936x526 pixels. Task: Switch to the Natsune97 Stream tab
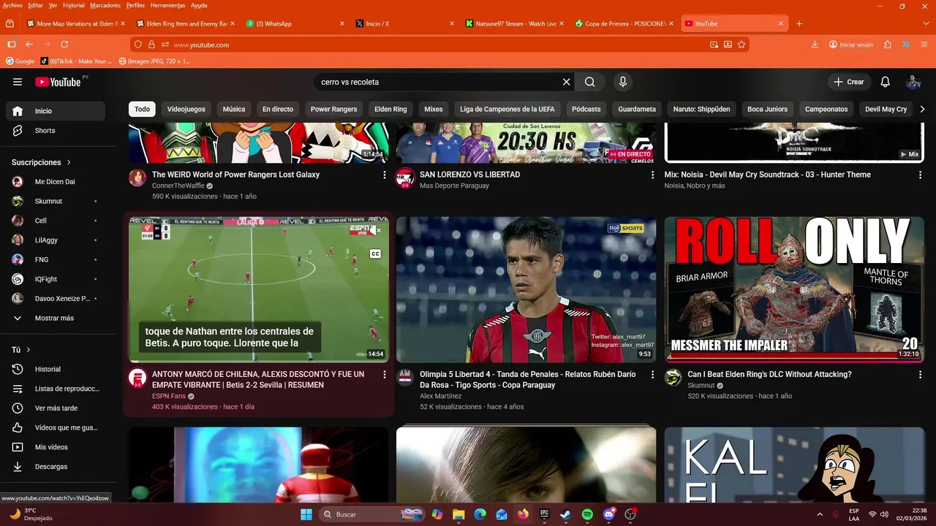[x=514, y=23]
